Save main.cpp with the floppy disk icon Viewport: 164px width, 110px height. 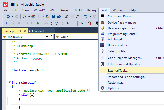(54, 17)
